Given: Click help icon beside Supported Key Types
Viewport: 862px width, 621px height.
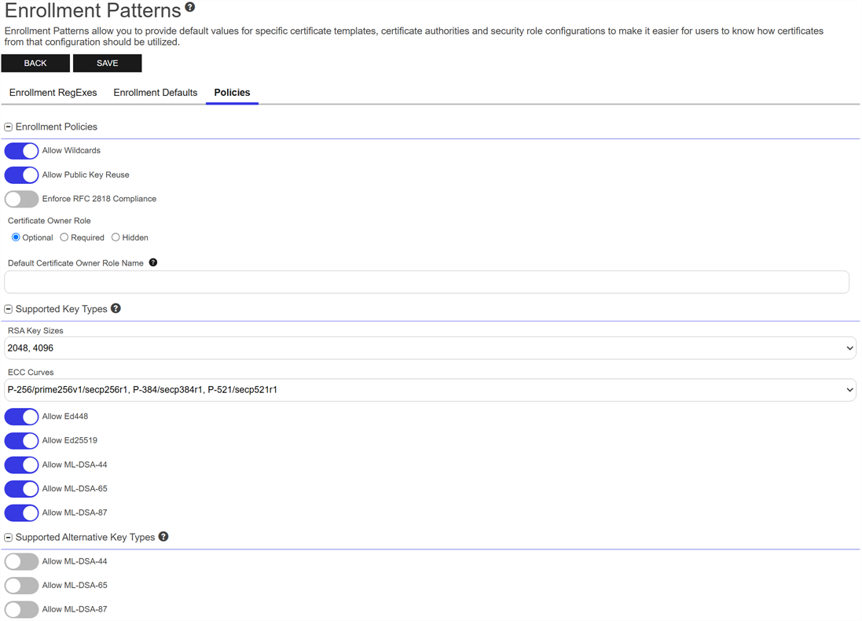Looking at the screenshot, I should tap(116, 308).
